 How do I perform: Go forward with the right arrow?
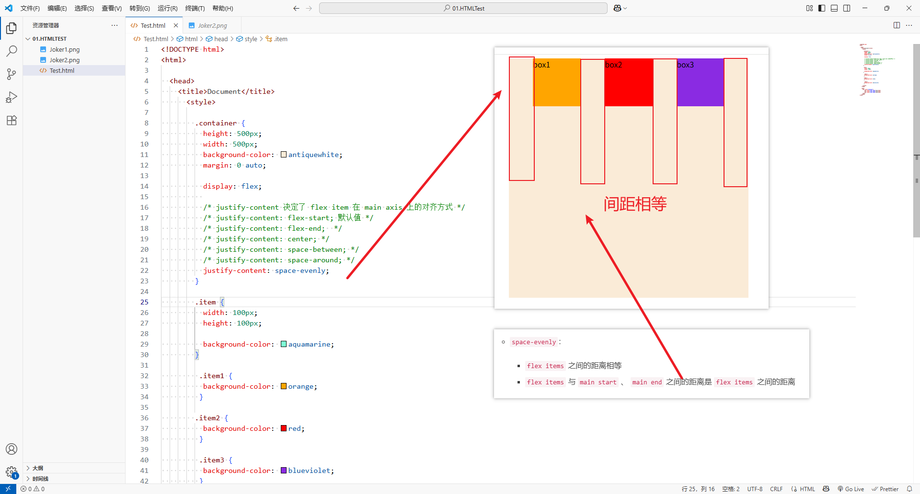point(309,8)
